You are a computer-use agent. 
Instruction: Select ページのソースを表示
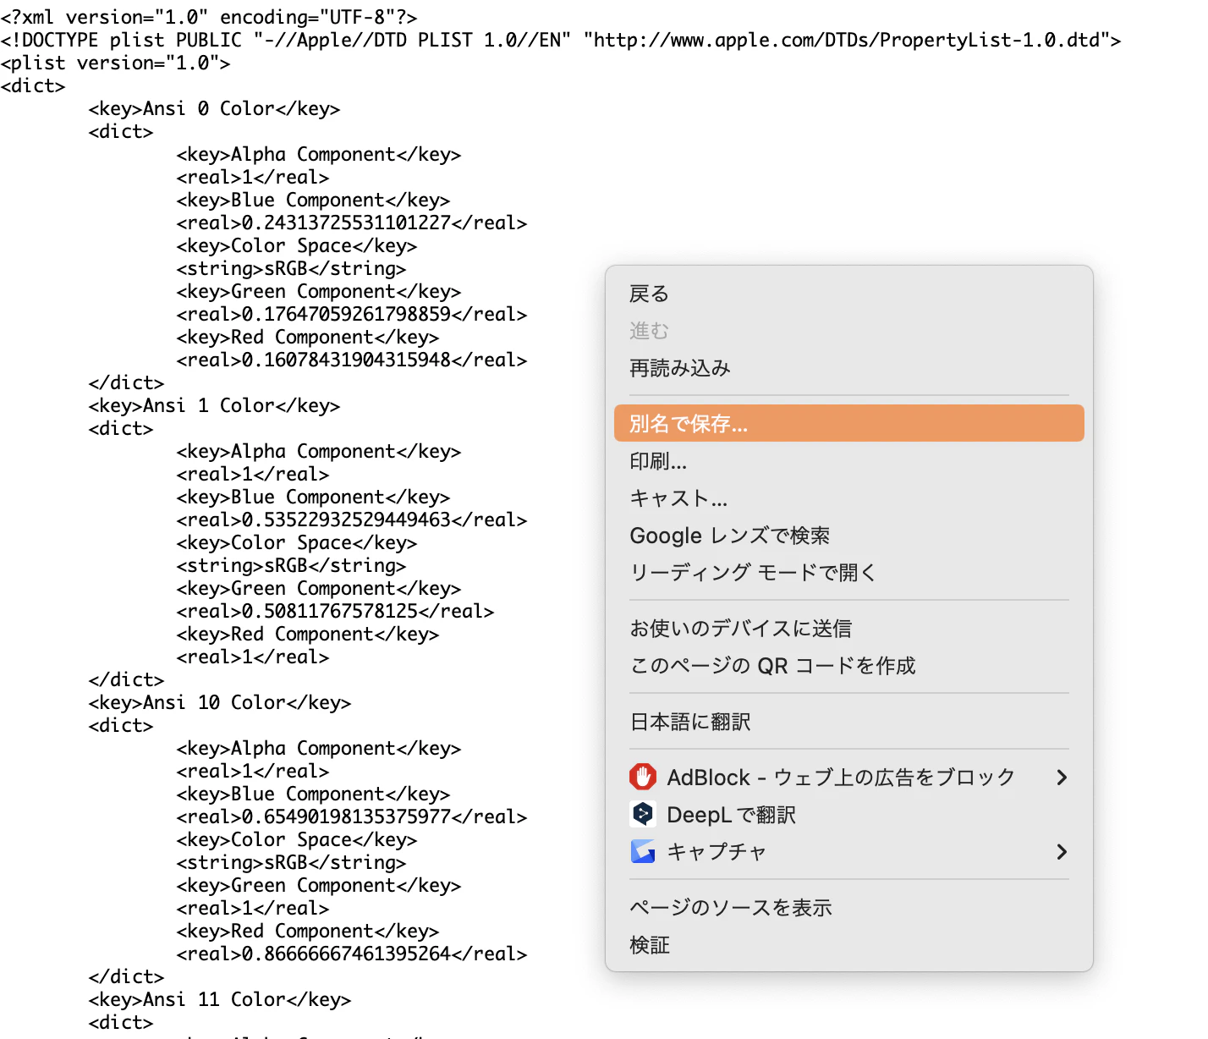click(849, 908)
